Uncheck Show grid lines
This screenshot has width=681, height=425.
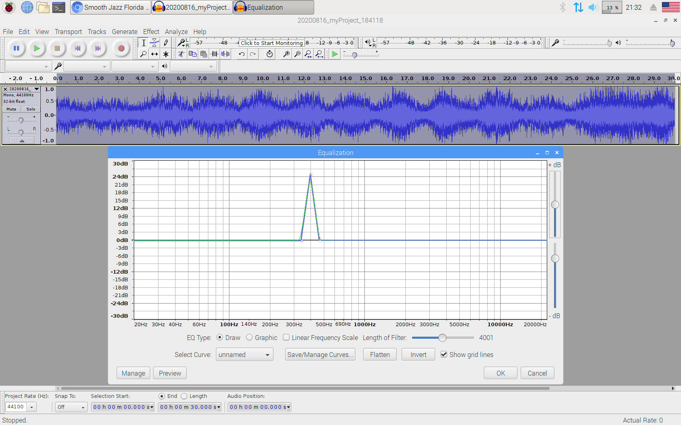coord(444,355)
